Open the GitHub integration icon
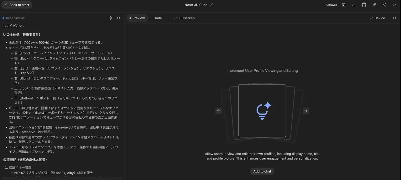Screen dimensions: 401x180 coord(364,5)
